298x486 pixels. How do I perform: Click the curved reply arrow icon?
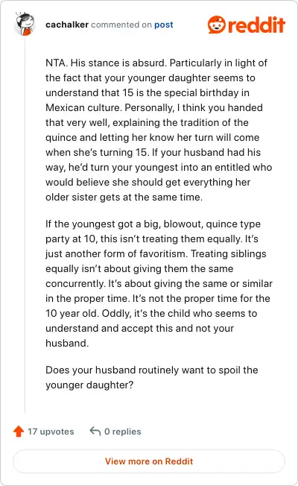[95, 431]
